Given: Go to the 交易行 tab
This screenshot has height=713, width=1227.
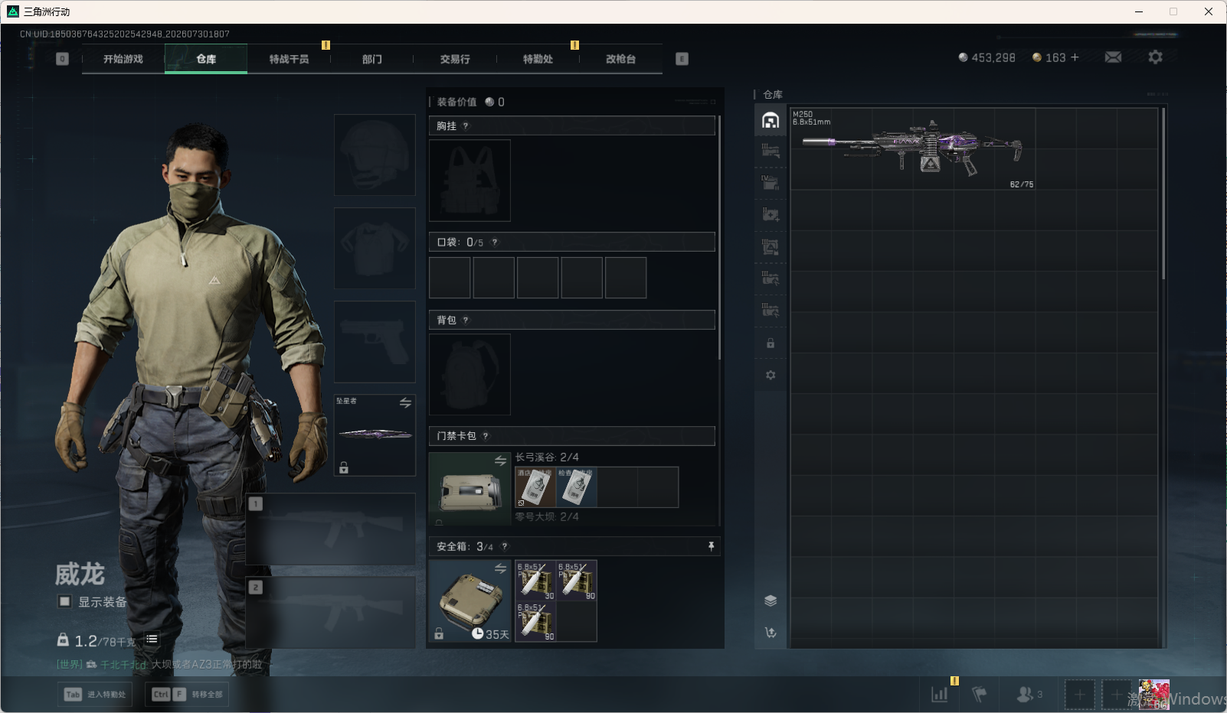Looking at the screenshot, I should [455, 59].
